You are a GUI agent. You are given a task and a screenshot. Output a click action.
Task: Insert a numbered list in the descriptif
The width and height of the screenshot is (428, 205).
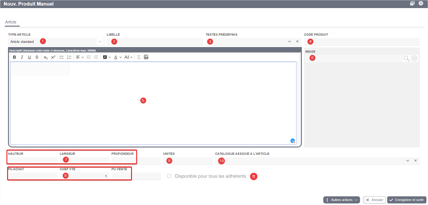pos(69,57)
